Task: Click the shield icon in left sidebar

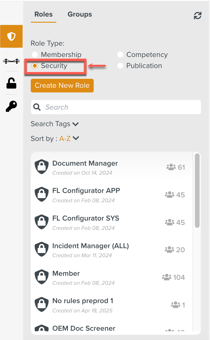Action: tap(11, 37)
